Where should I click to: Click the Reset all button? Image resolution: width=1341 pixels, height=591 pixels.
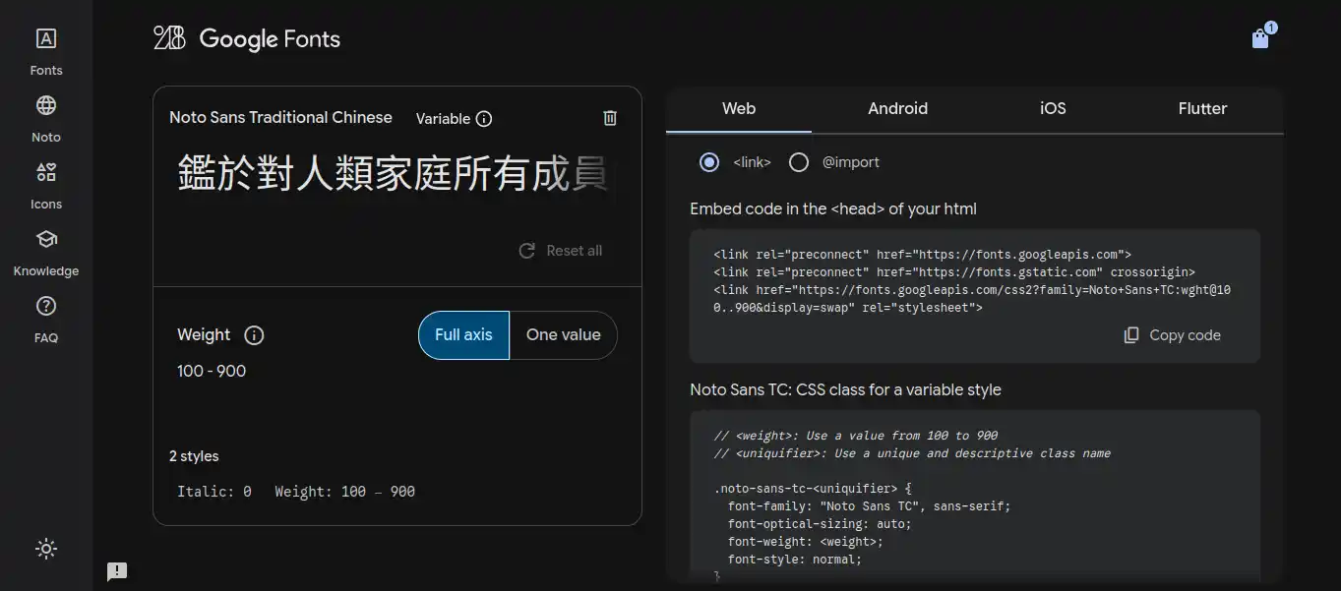[x=561, y=251]
